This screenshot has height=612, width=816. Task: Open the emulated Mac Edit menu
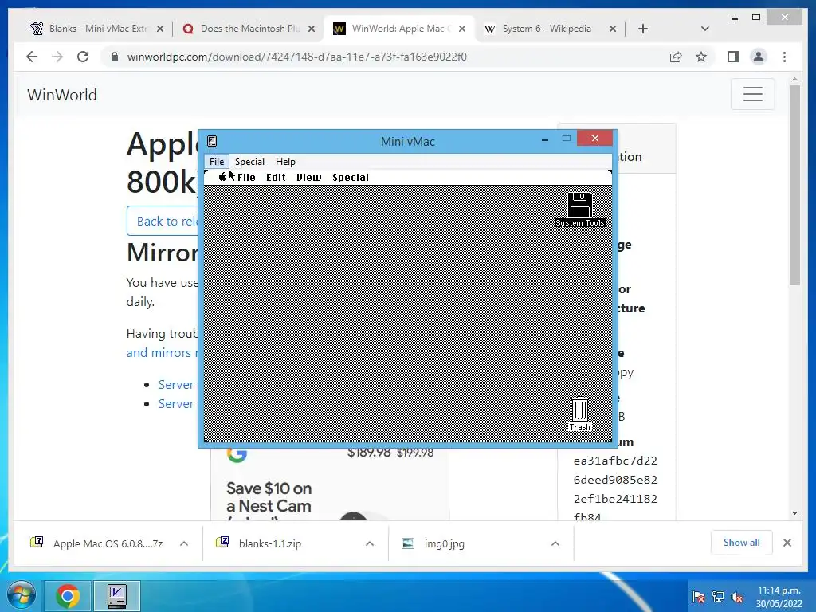[x=276, y=178]
